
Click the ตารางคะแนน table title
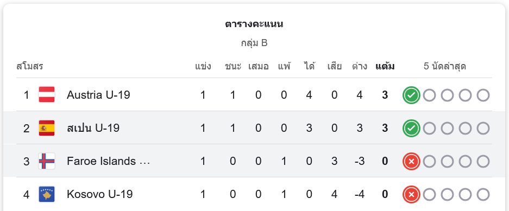(254, 24)
